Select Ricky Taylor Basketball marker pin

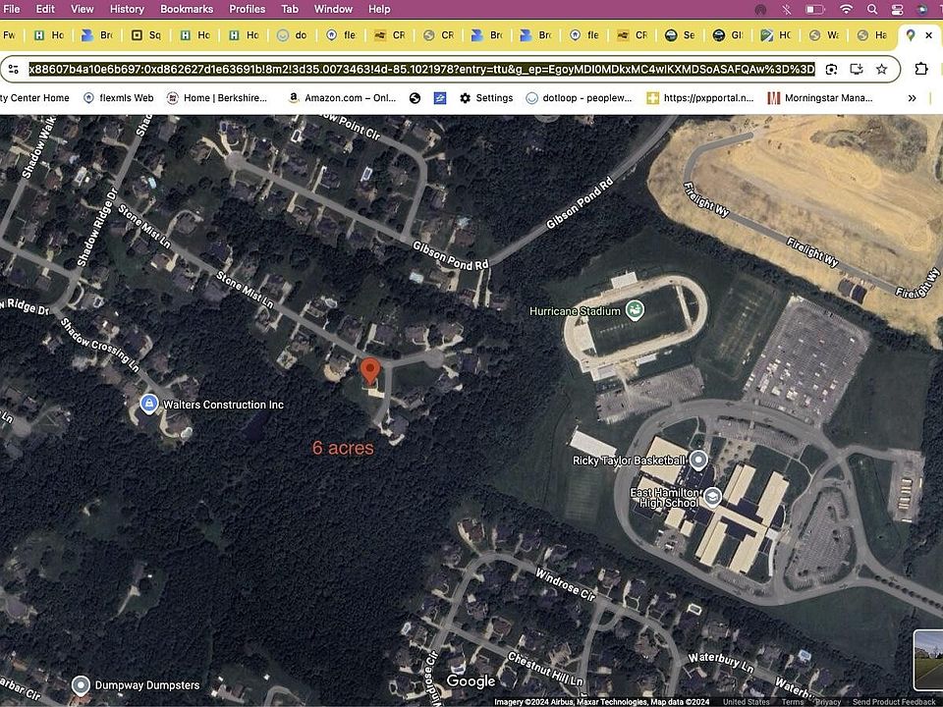pos(698,461)
